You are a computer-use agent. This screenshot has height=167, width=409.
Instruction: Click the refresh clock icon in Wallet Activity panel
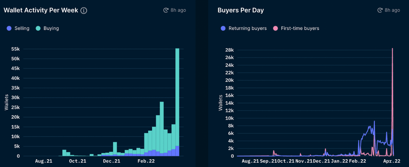point(166,10)
